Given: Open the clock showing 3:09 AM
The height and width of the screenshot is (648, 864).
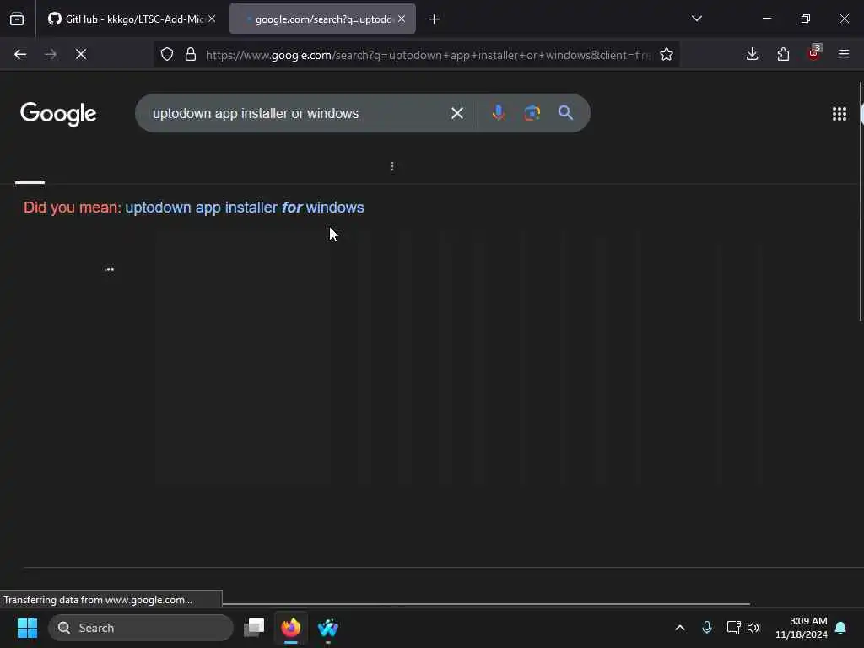Looking at the screenshot, I should click(x=802, y=628).
